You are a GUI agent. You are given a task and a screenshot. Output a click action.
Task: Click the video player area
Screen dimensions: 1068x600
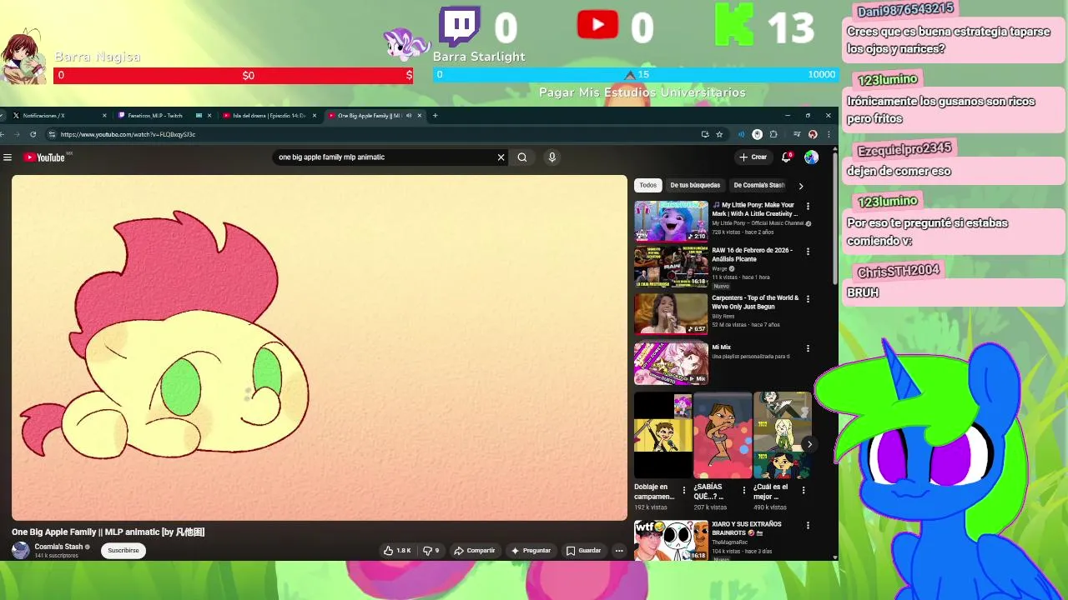(320, 347)
